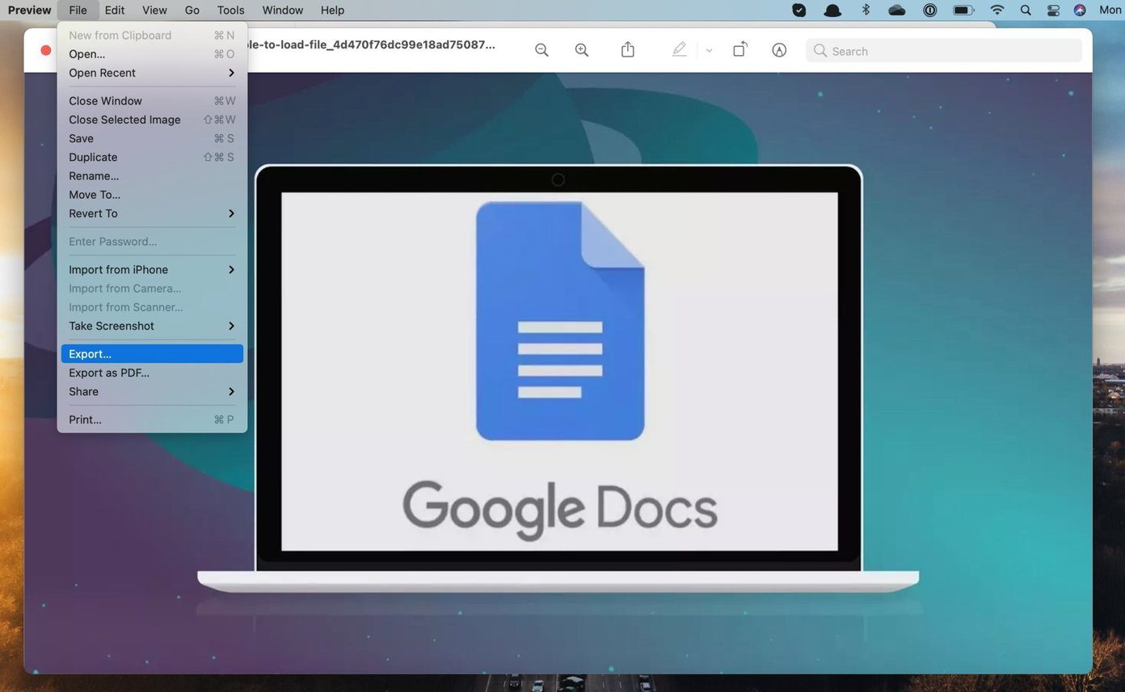Expand the Open Recent submenu
The width and height of the screenshot is (1125, 692).
pyautogui.click(x=152, y=73)
